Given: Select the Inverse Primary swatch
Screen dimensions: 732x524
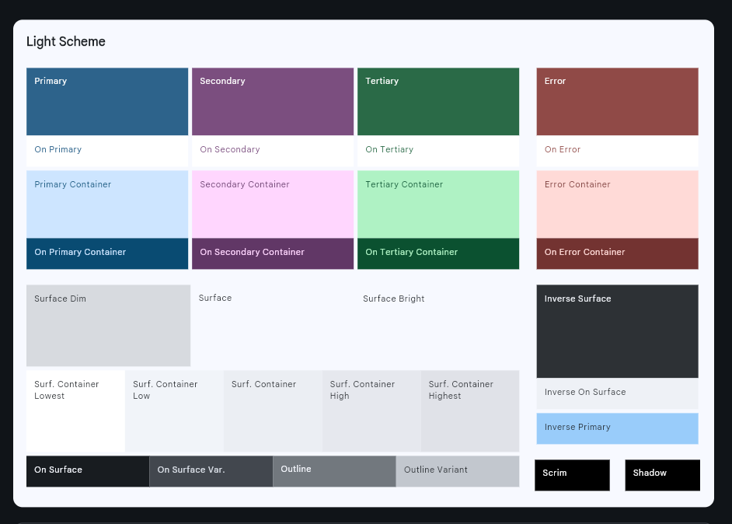Looking at the screenshot, I should coord(617,428).
